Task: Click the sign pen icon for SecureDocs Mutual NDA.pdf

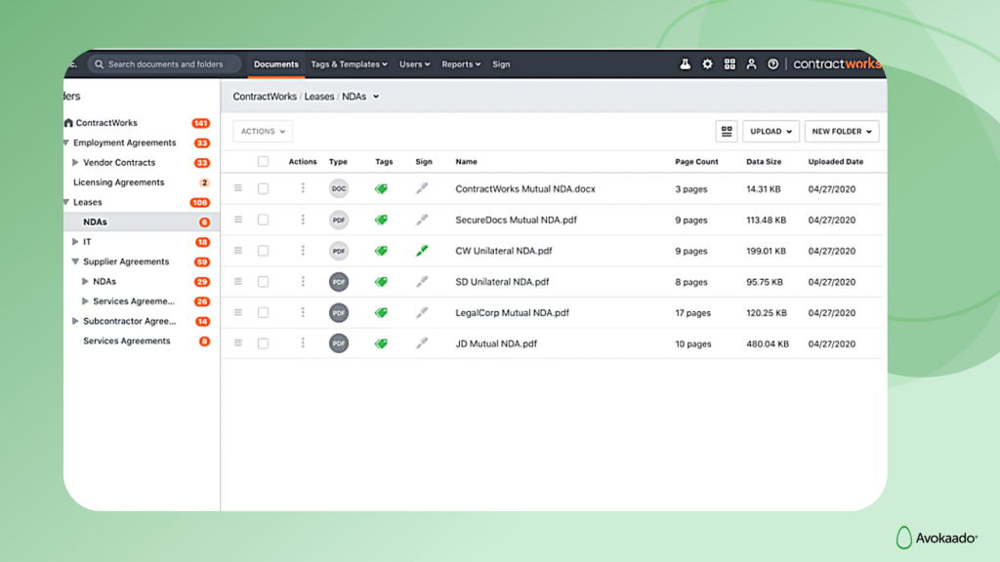Action: click(x=423, y=220)
